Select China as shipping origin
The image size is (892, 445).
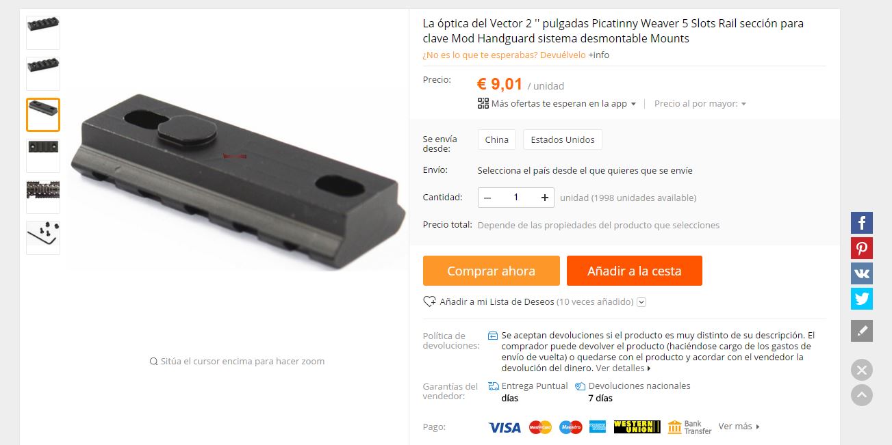click(497, 139)
